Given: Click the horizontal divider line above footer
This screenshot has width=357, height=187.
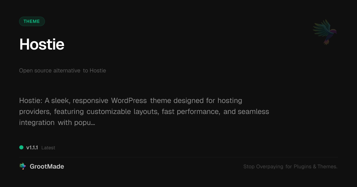Looking at the screenshot, I should [178, 157].
